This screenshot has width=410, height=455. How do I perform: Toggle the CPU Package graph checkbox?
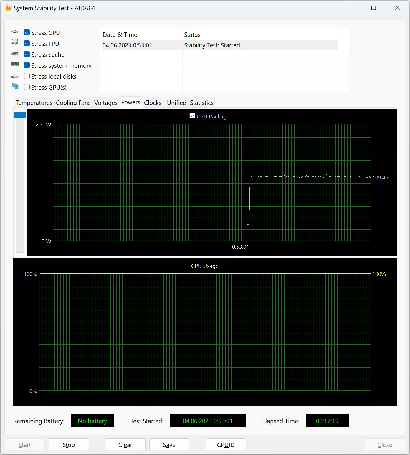tap(192, 116)
